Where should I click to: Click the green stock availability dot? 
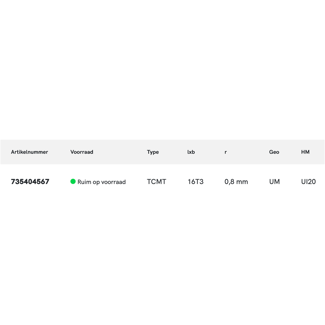point(73,181)
